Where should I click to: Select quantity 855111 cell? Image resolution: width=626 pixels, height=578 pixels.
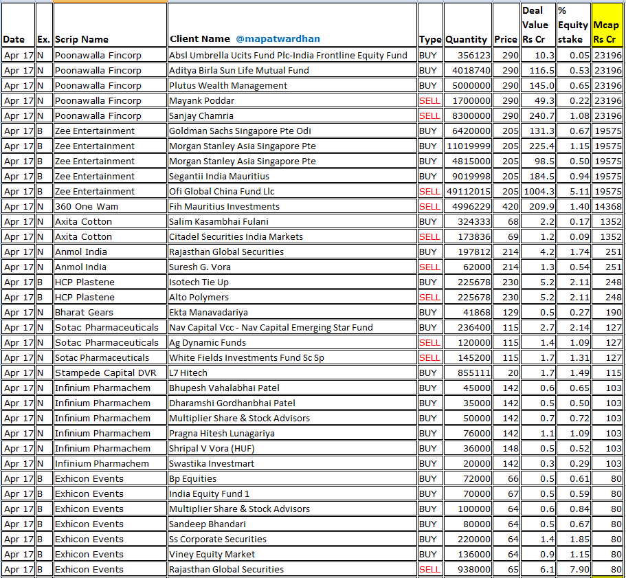[467, 373]
